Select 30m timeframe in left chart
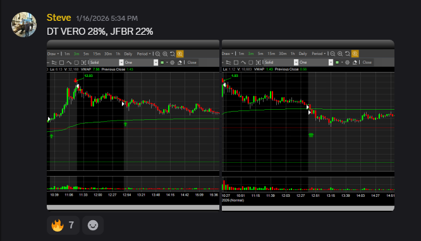Screen dimensions: 421x241 pyautogui.click(x=108, y=54)
